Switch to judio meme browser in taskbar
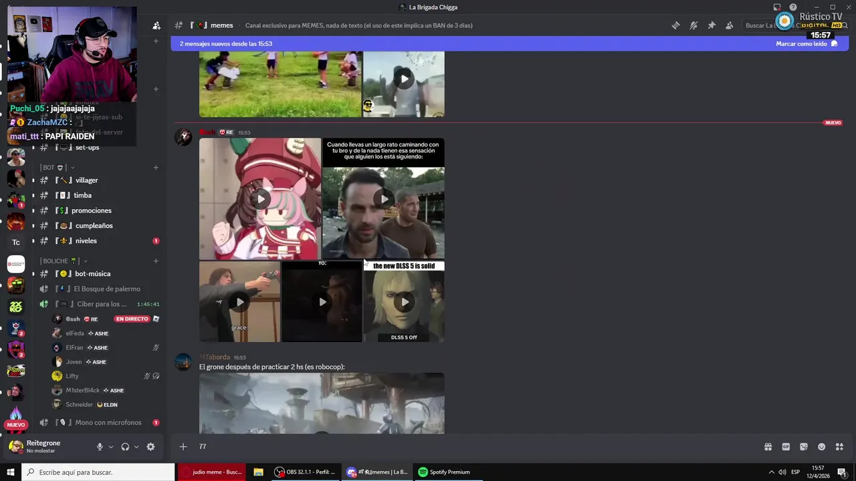The height and width of the screenshot is (481, 856). tap(211, 472)
